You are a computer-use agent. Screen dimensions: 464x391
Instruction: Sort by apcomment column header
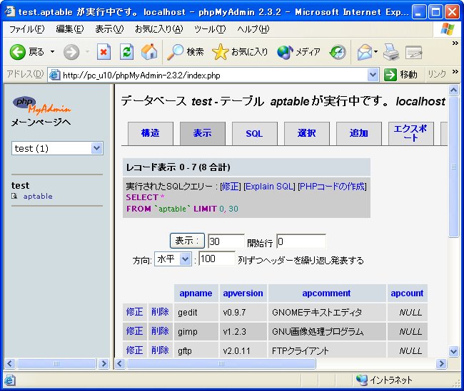326,293
